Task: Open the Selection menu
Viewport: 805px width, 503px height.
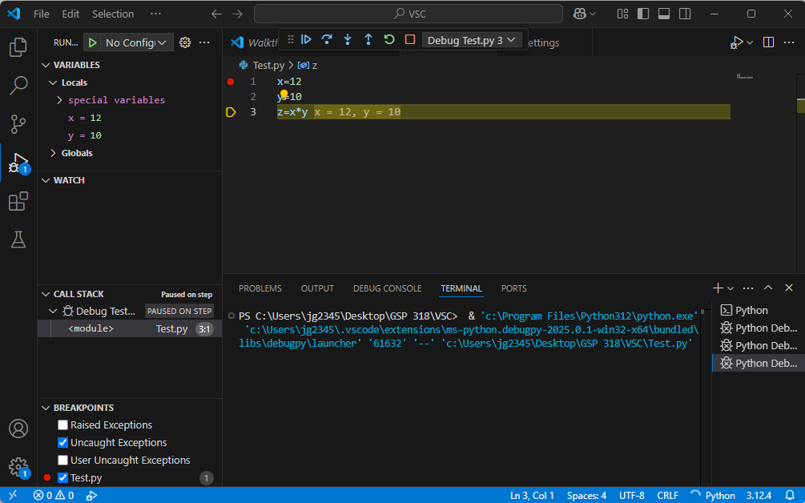Action: click(x=113, y=14)
